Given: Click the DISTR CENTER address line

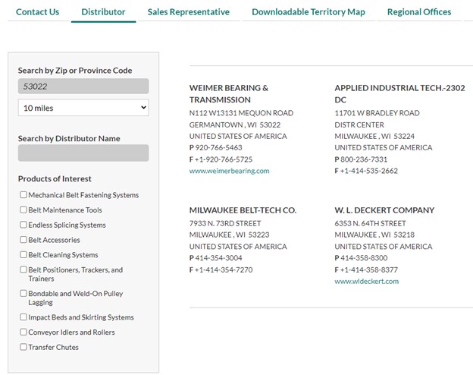Looking at the screenshot, I should [x=359, y=124].
